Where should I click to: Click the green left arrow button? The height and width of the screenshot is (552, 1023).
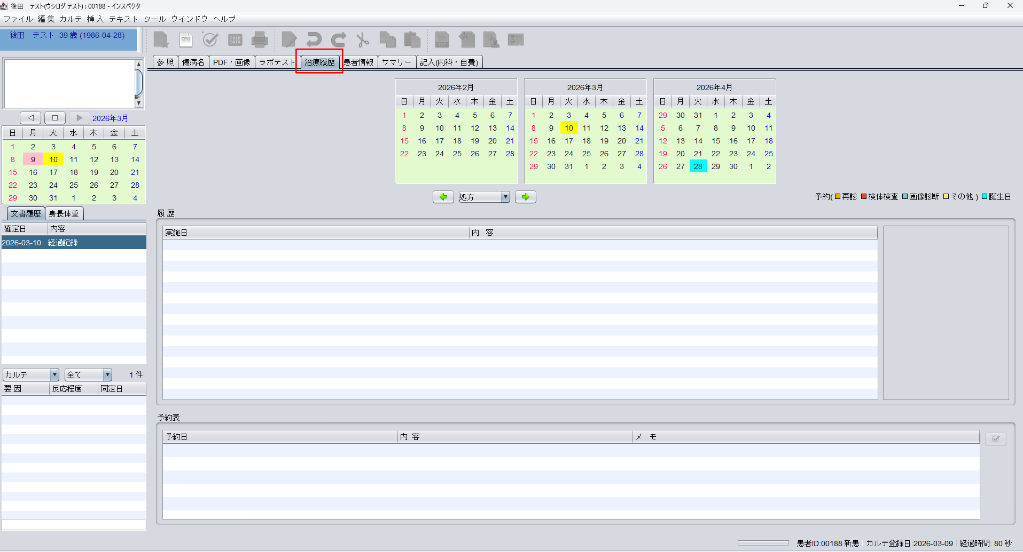pyautogui.click(x=443, y=197)
